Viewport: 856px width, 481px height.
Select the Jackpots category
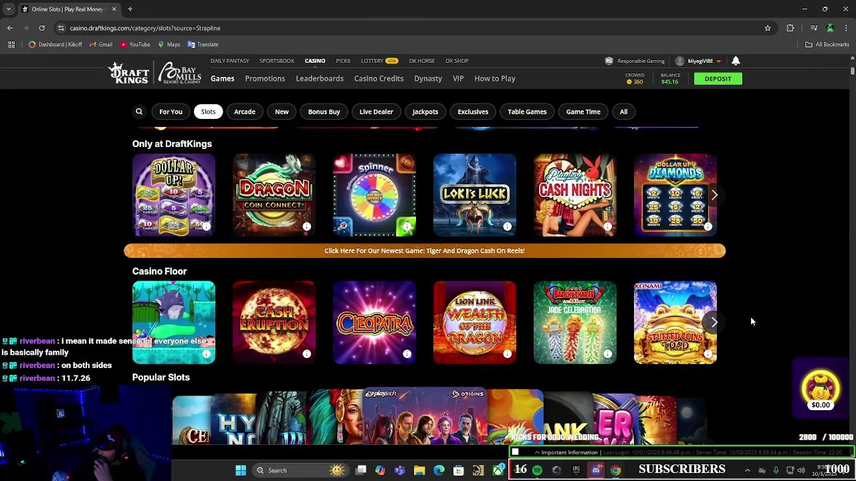click(425, 112)
